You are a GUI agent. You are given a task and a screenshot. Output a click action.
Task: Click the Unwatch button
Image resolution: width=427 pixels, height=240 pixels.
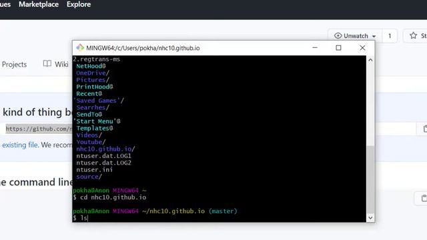coord(355,35)
